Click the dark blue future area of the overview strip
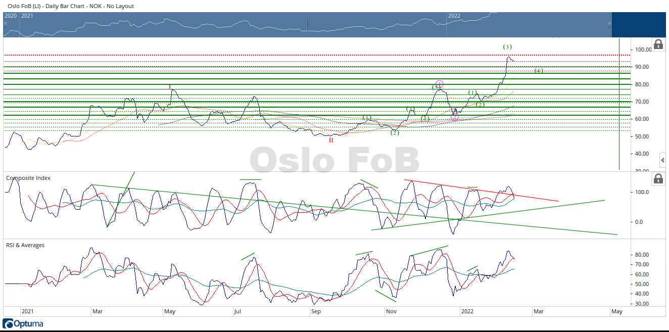The height and width of the screenshot is (332, 669). click(x=639, y=24)
